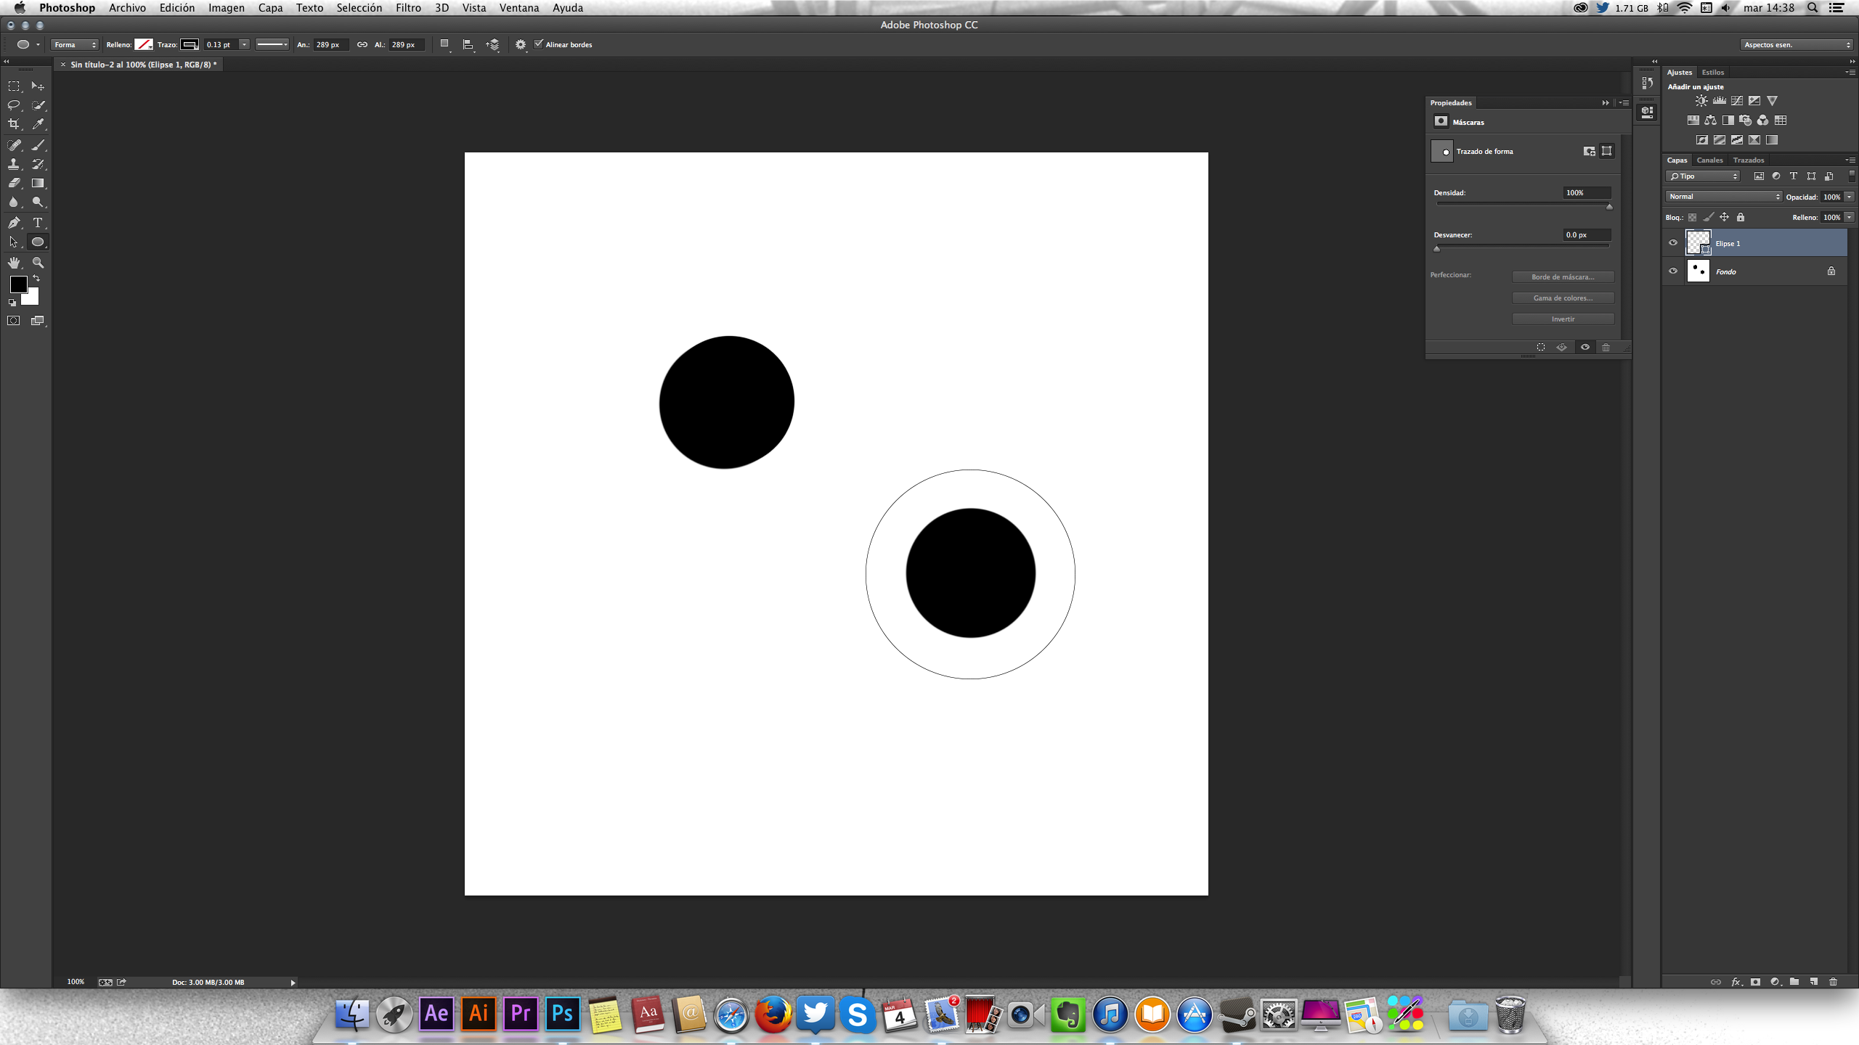Open the Filtro menu

(408, 8)
